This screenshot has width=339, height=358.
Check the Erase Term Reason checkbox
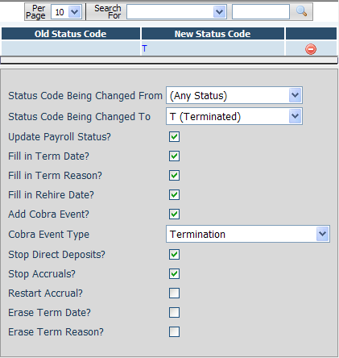[x=174, y=331]
